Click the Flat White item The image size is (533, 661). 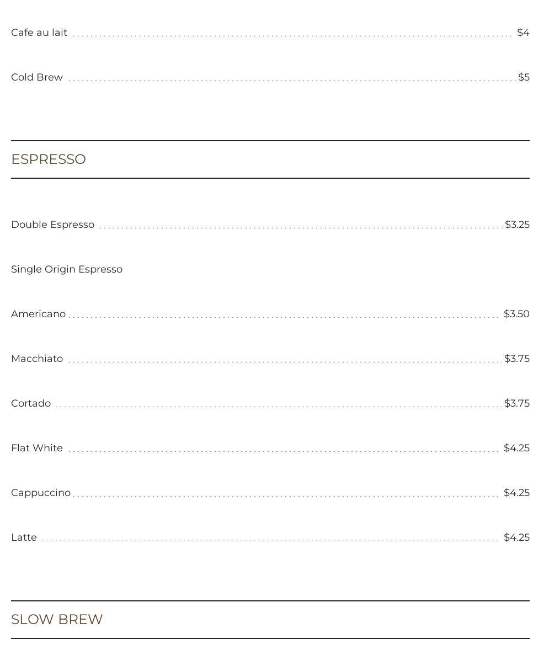pos(37,448)
